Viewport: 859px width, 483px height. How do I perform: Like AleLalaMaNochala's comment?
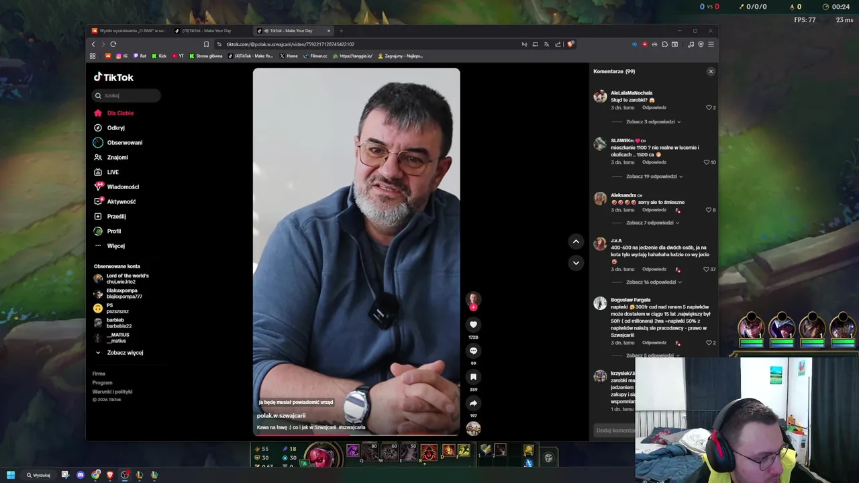pos(709,107)
